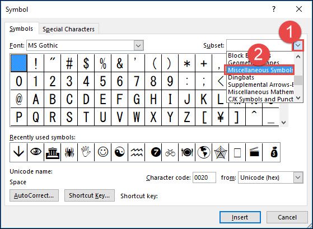Screen dimensions: 313x229
Task: Select Dingbats from the subset list
Action: pos(241,77)
